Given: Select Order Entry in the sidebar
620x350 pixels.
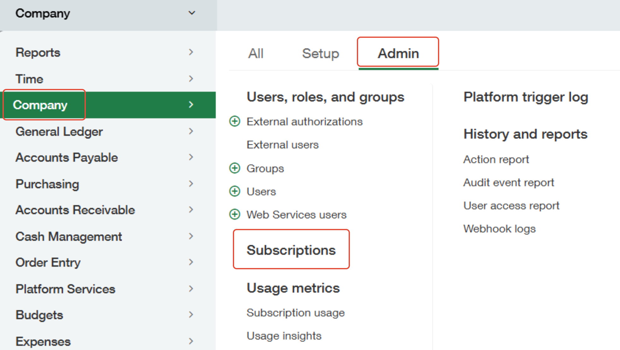Looking at the screenshot, I should point(48,262).
